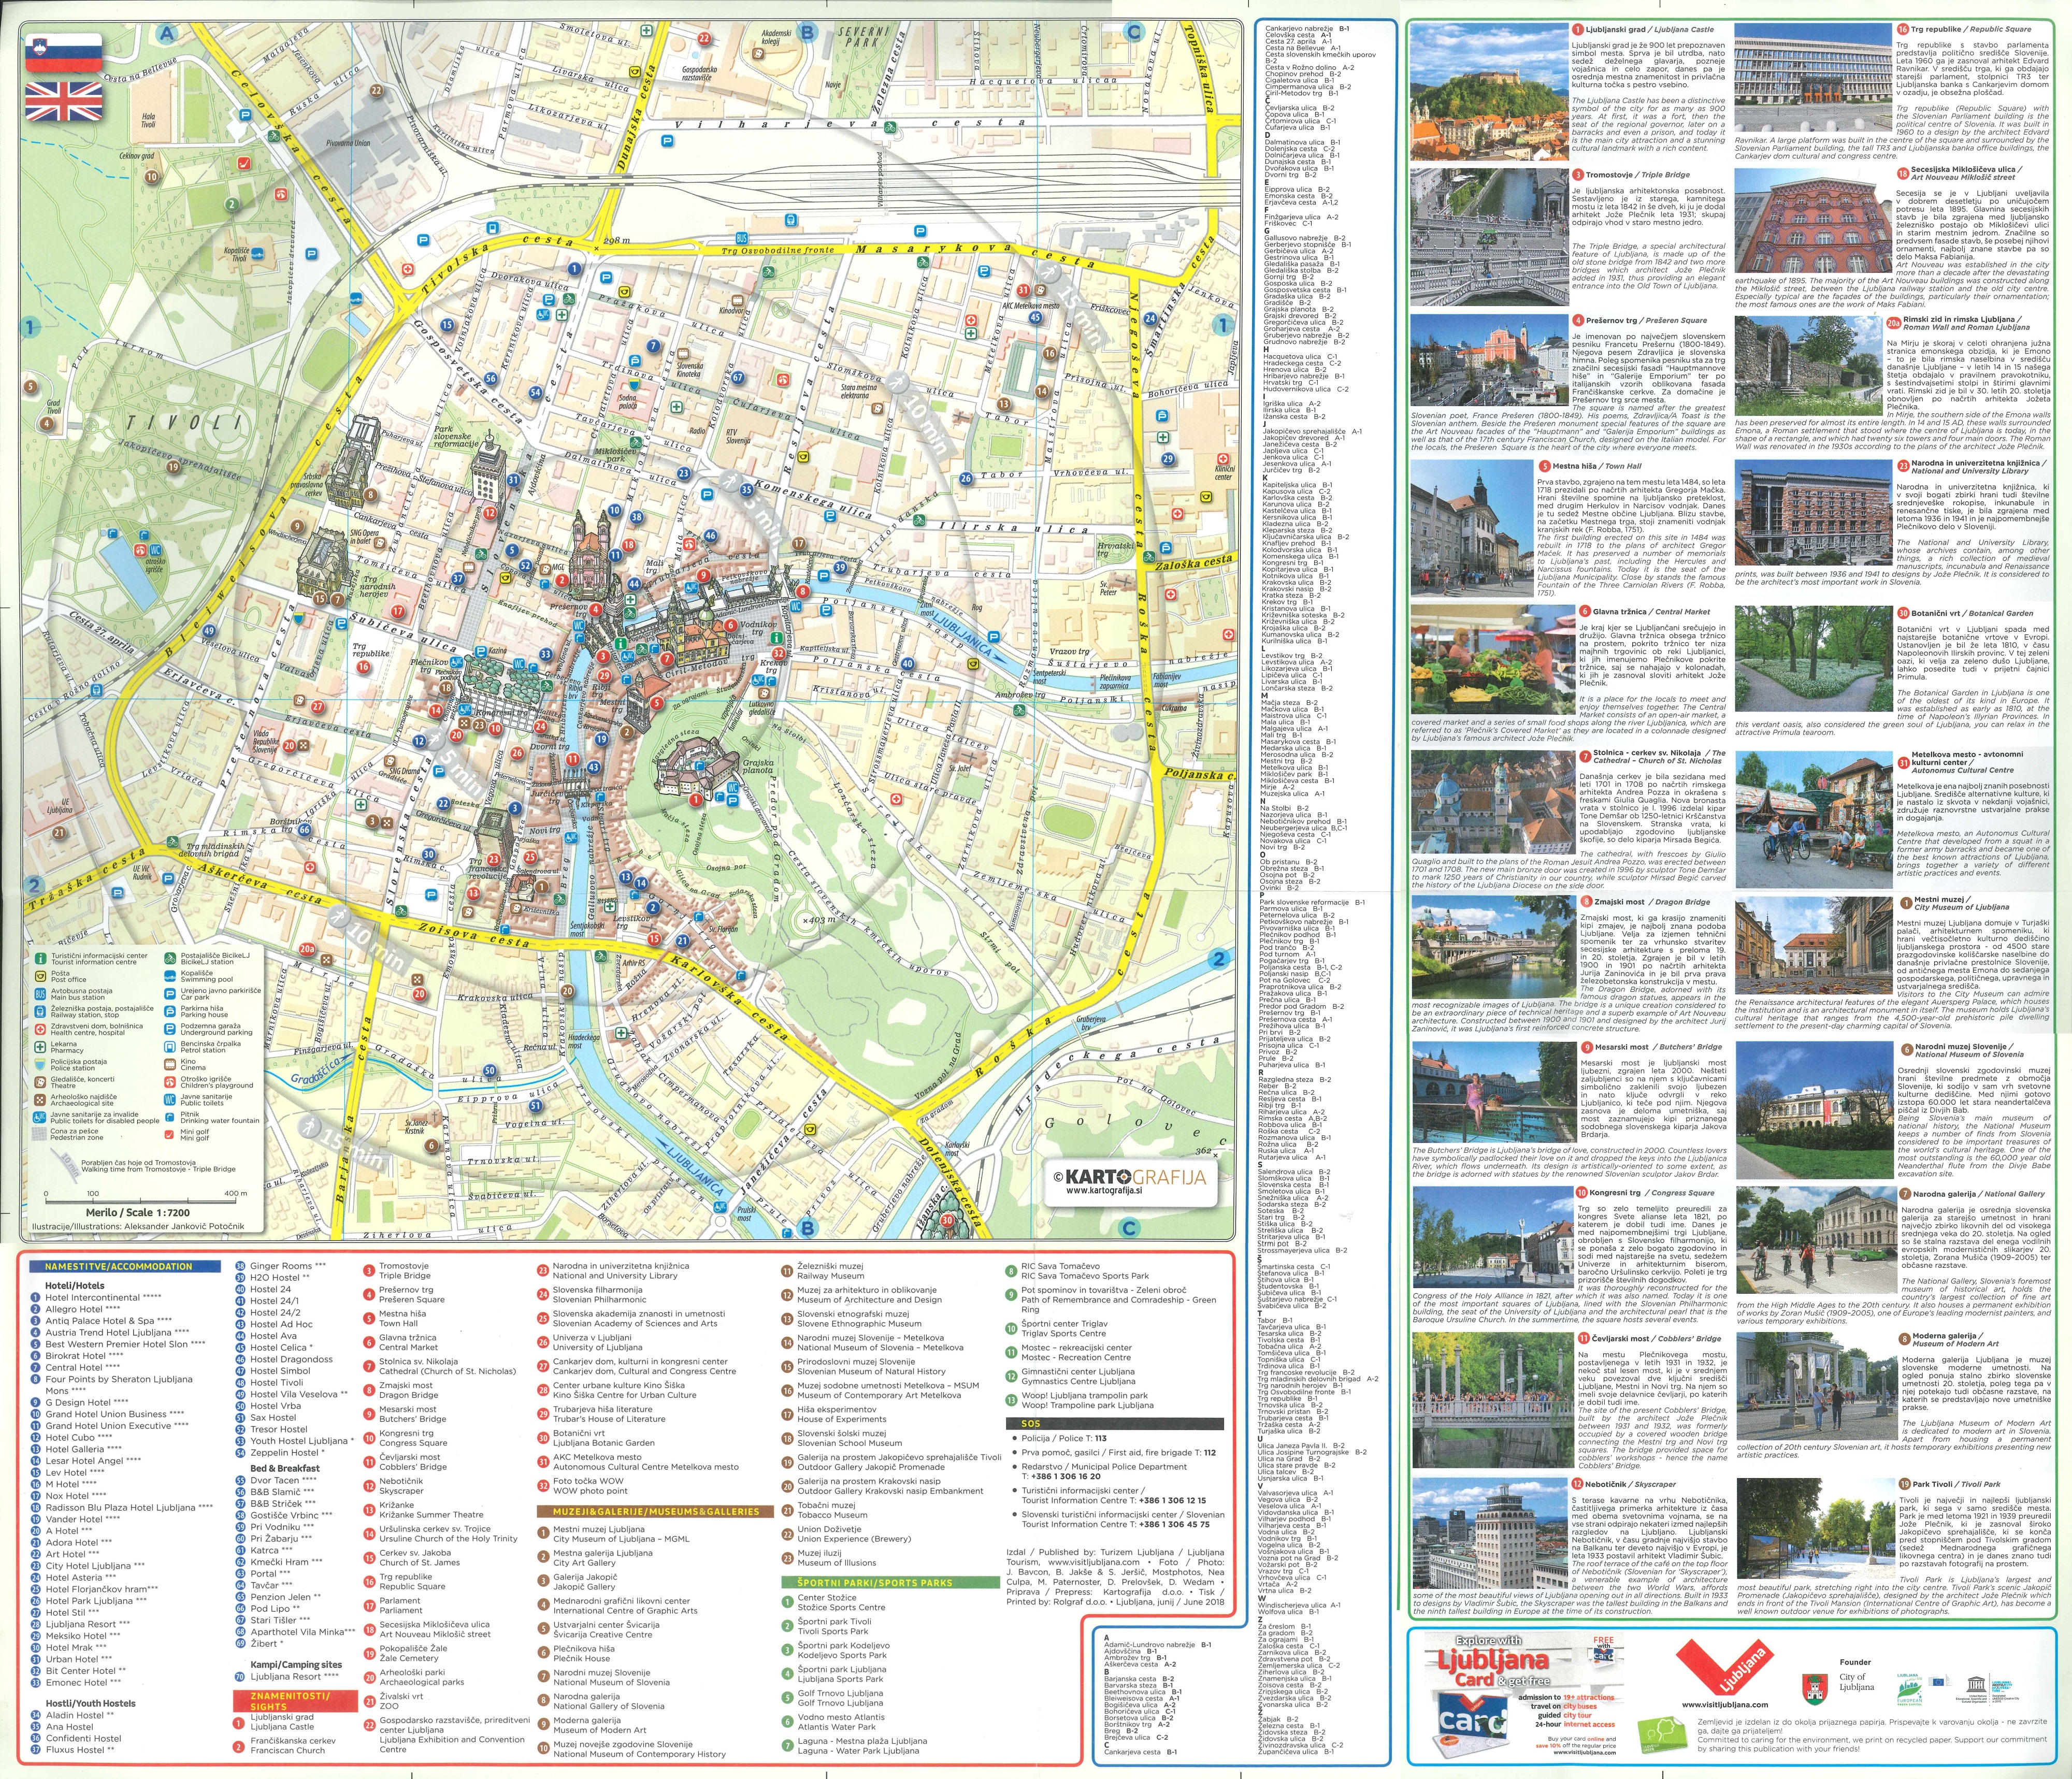Click the Tourist information centre legend icon
Image resolution: width=2072 pixels, height=1779 pixels.
coord(40,959)
